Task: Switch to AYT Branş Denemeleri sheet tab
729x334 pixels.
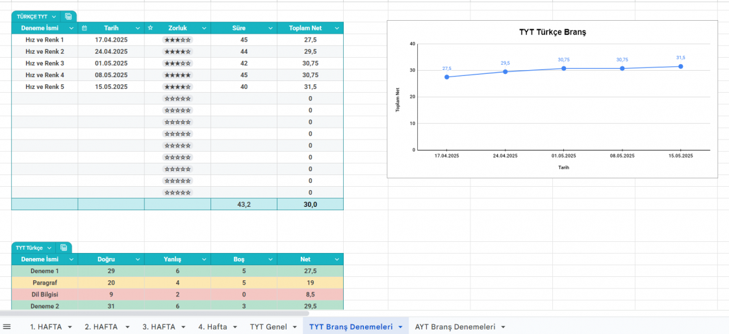Action: pos(455,327)
